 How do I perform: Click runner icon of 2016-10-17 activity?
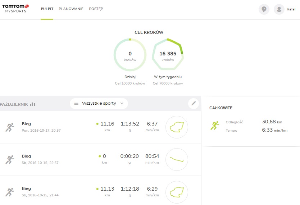coord(10,127)
